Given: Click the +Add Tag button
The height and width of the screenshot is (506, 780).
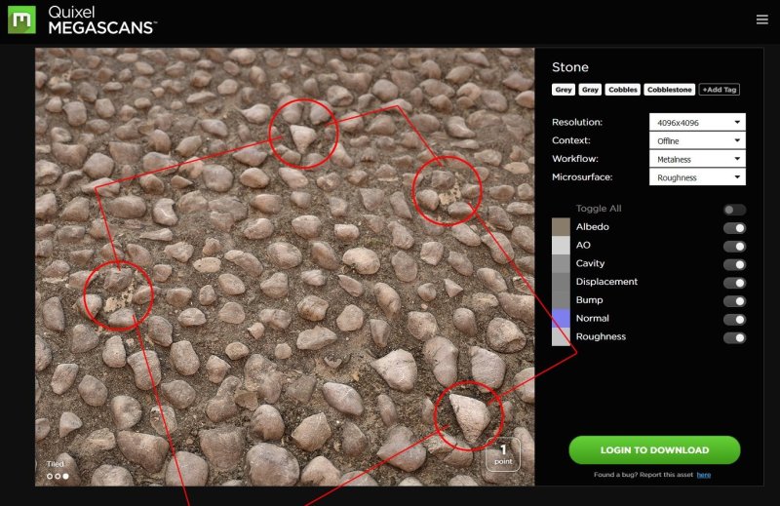Looking at the screenshot, I should tap(720, 90).
